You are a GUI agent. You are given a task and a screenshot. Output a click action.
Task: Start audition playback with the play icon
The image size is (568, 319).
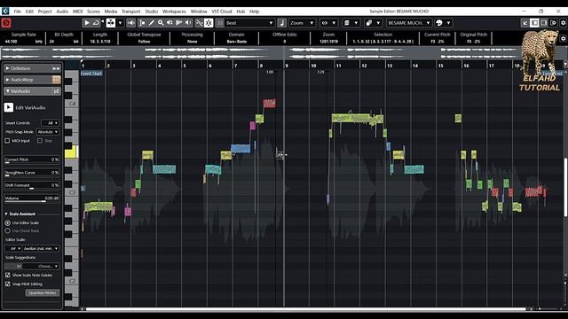point(87,23)
